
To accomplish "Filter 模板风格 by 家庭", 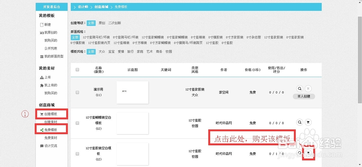I will [140, 52].
